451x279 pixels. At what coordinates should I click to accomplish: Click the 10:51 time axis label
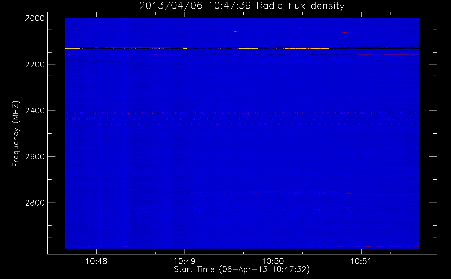click(x=361, y=261)
